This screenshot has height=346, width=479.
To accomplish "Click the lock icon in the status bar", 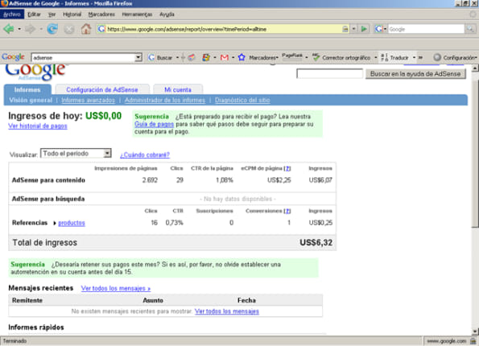I will click(473, 341).
